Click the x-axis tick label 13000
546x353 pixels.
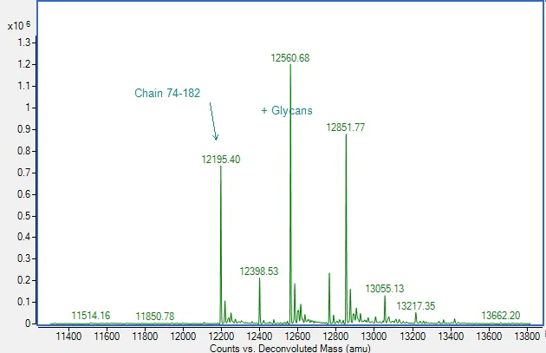pyautogui.click(x=374, y=337)
